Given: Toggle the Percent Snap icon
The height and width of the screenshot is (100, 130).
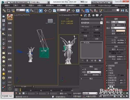Looking at the screenshot, I should (91, 11).
